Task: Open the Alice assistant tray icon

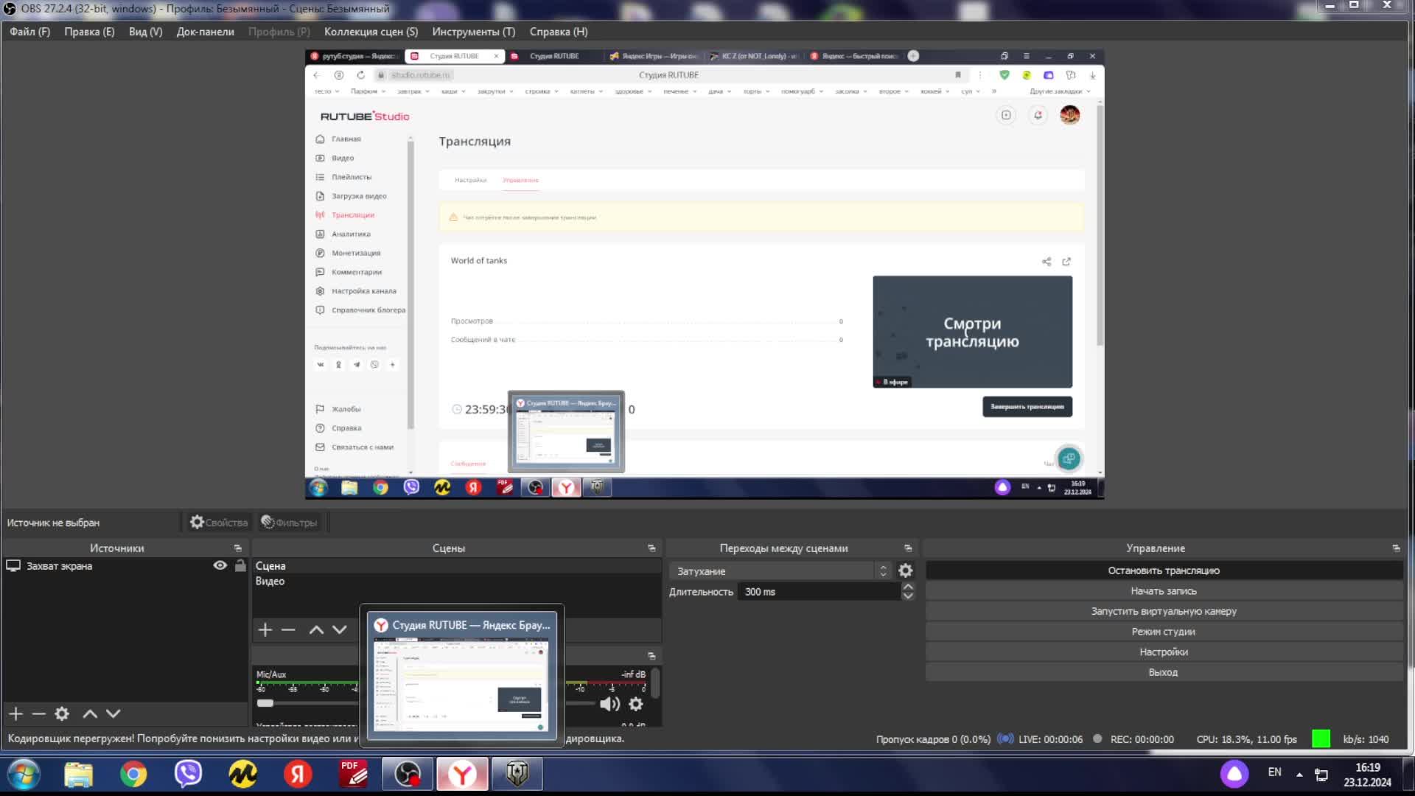Action: 1234,774
